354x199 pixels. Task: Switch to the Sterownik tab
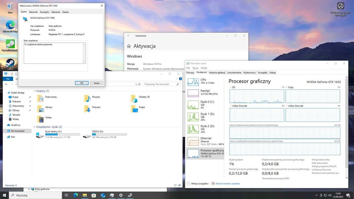(x=33, y=12)
